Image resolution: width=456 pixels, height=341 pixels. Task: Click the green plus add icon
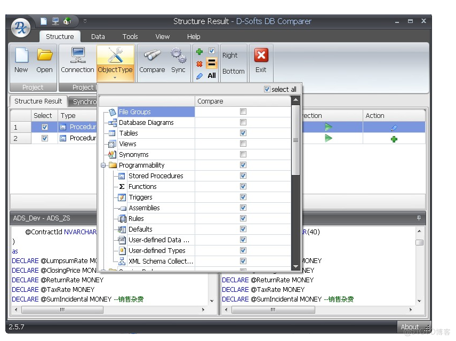[x=199, y=52]
